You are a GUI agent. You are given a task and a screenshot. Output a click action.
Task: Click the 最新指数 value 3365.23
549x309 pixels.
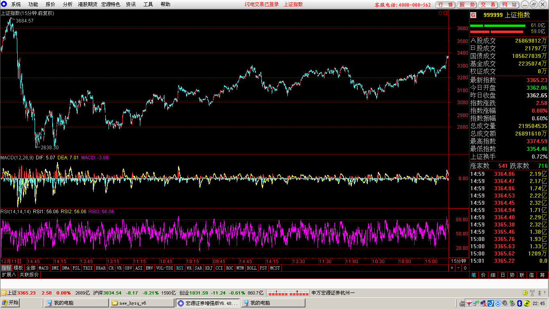(537, 80)
